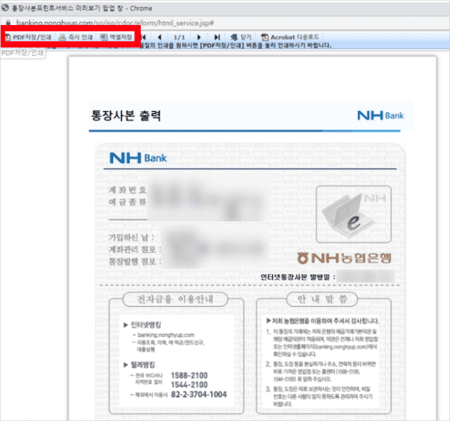Go to the next page arrow

[x=199, y=37]
